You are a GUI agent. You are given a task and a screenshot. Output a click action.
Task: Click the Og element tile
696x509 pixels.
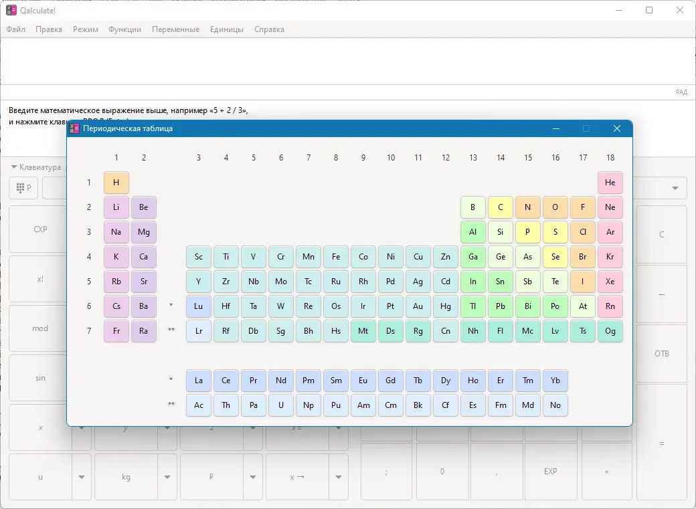coord(610,331)
